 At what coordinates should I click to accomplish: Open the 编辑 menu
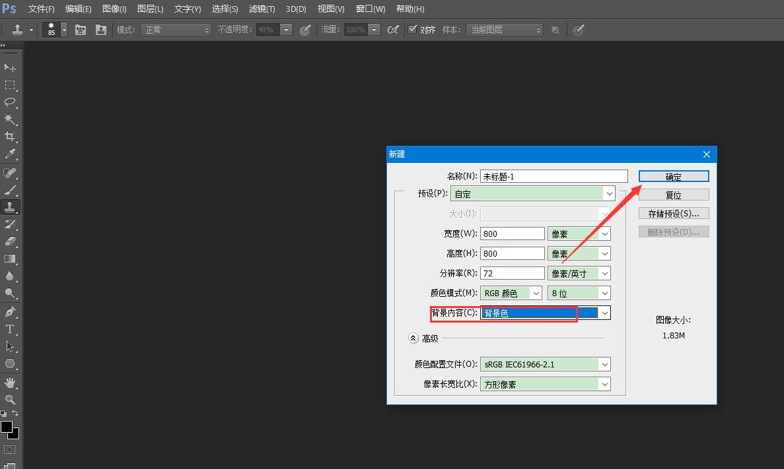pos(78,9)
